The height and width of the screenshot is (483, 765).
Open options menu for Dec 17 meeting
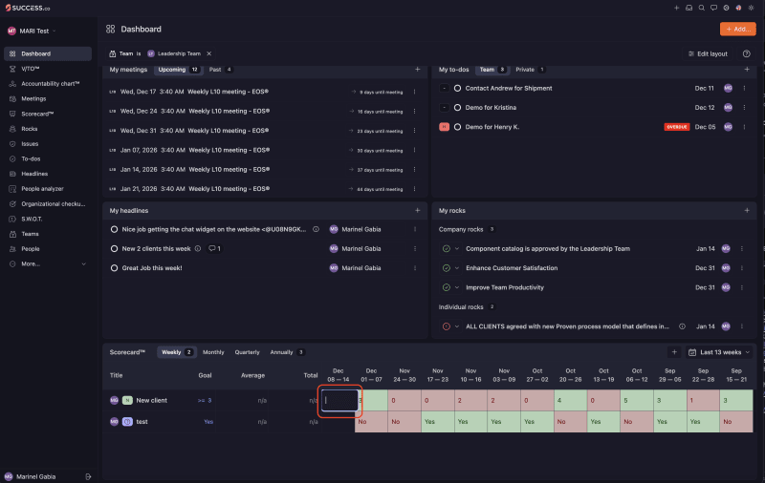point(415,92)
